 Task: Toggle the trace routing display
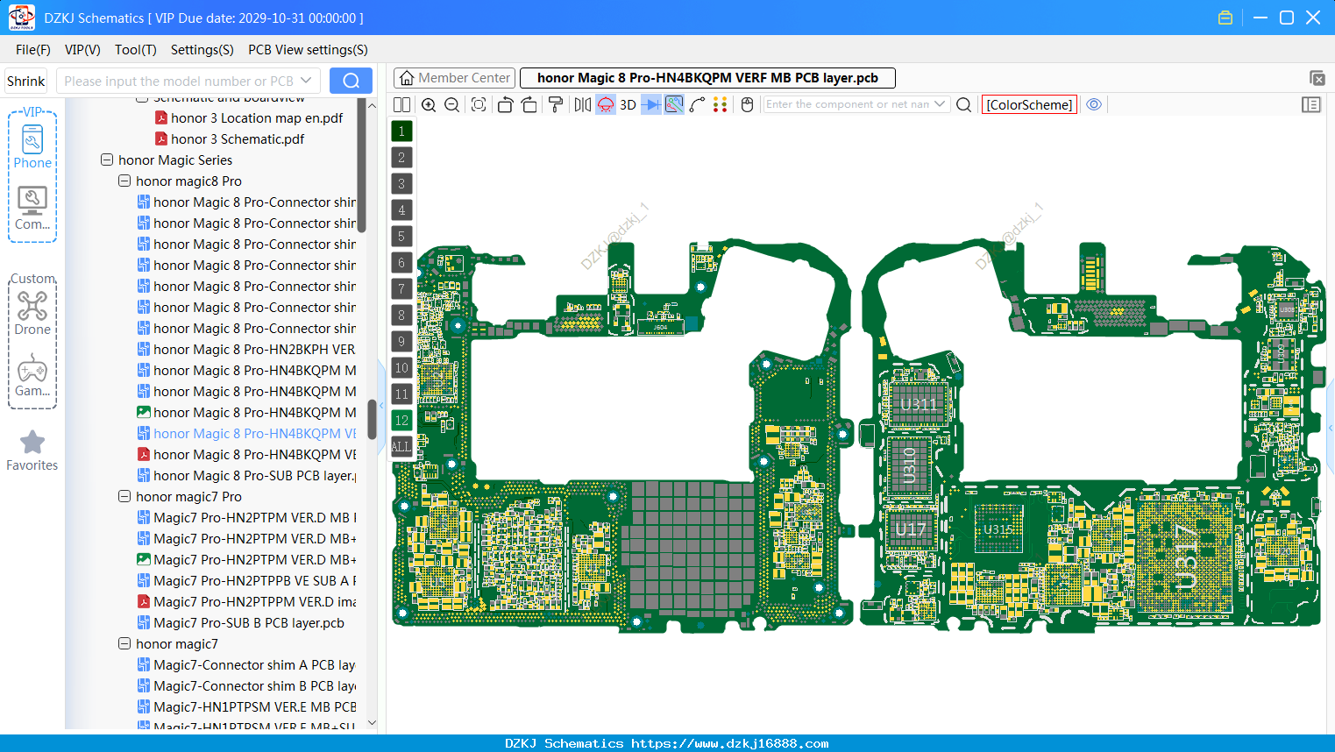click(674, 104)
